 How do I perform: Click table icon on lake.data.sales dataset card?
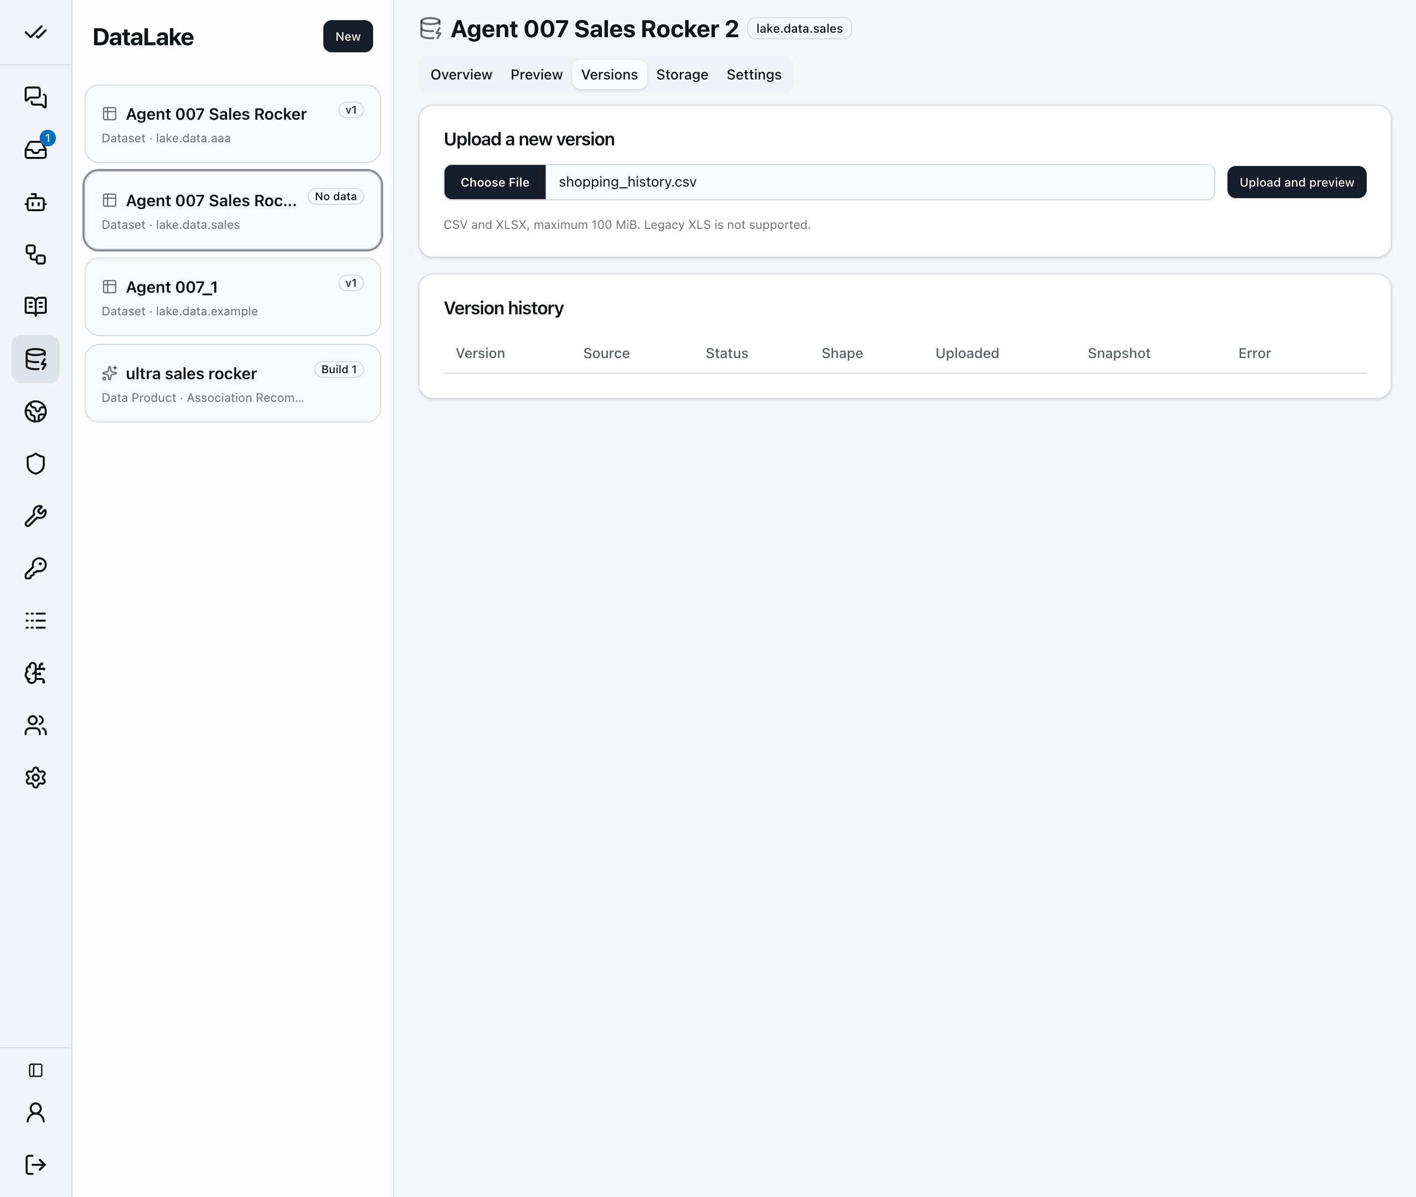[x=109, y=200]
